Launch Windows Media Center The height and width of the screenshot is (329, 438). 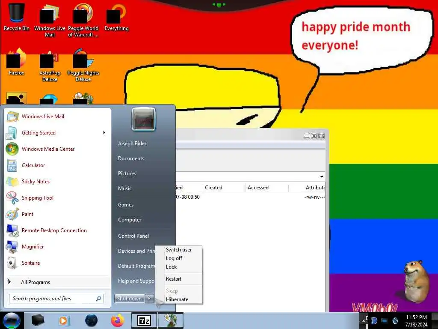58,149
